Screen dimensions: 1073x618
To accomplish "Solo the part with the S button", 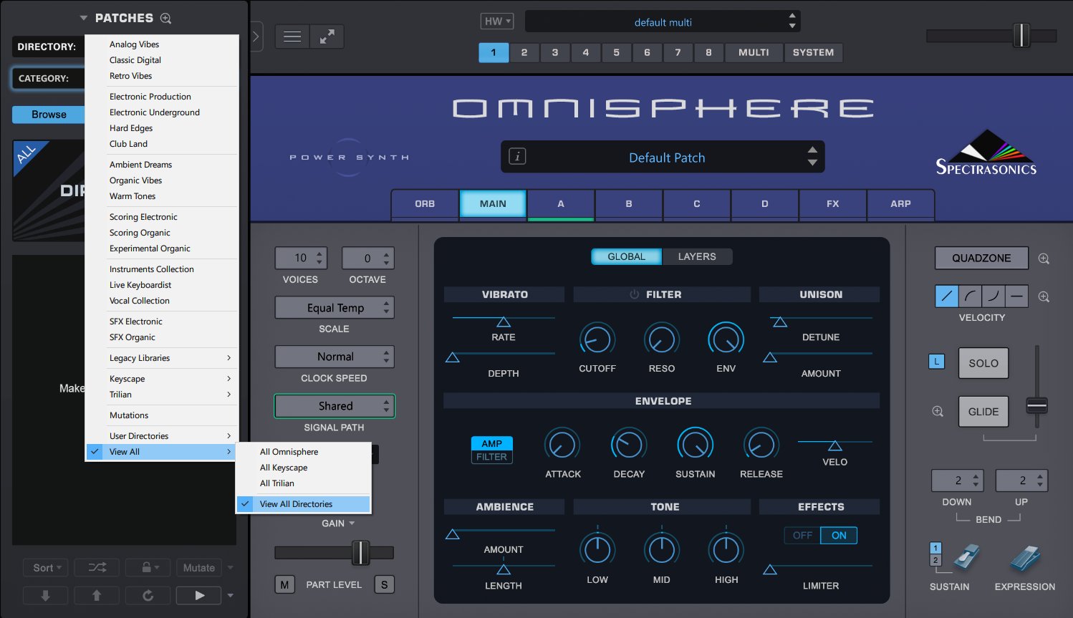I will pyautogui.click(x=385, y=584).
